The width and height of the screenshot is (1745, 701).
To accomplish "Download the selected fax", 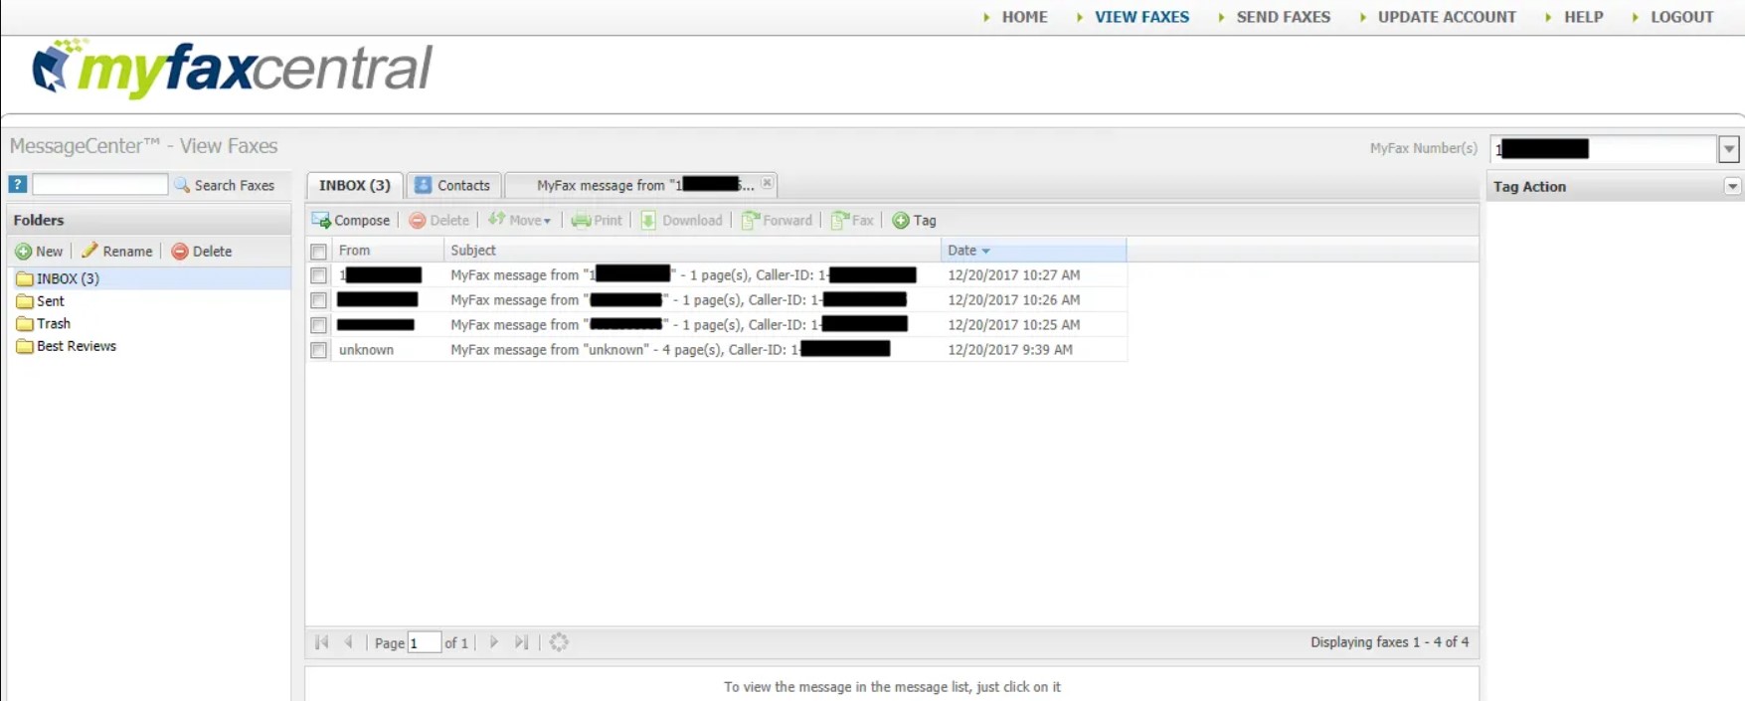I will point(682,221).
